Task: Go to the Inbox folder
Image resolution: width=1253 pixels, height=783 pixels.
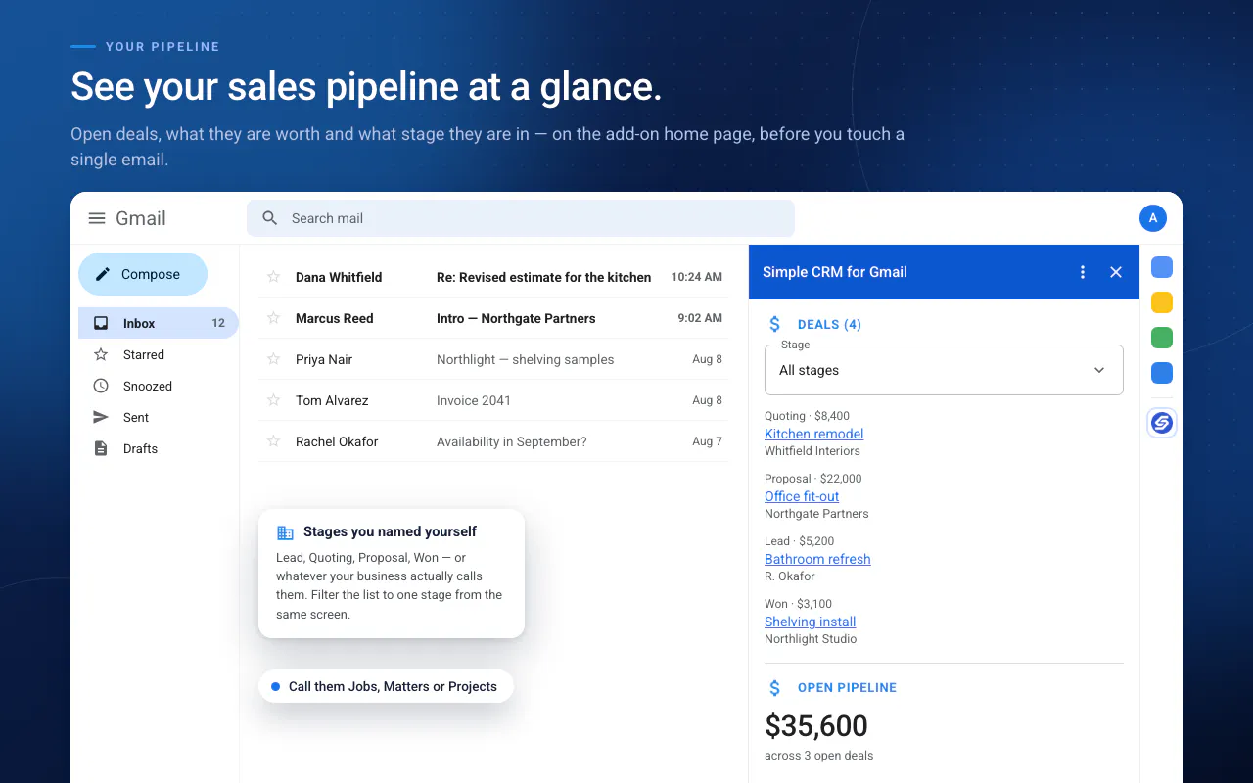Action: (x=159, y=323)
